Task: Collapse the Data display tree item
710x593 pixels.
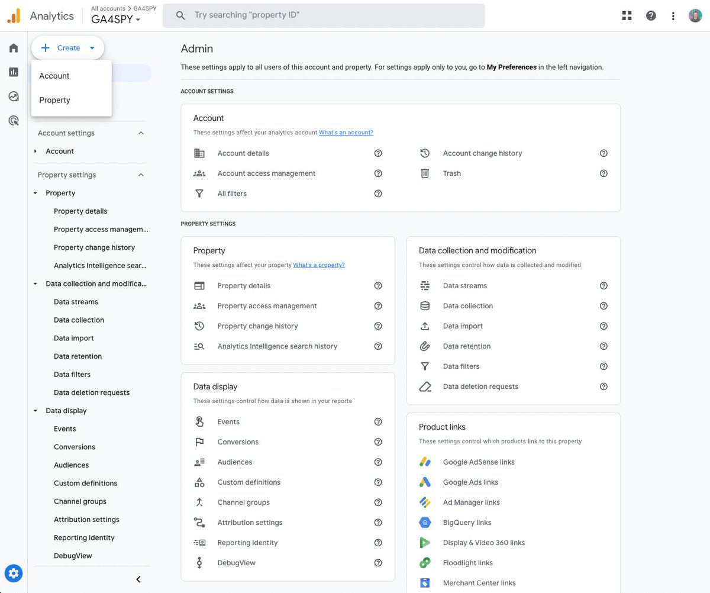Action: coord(35,411)
